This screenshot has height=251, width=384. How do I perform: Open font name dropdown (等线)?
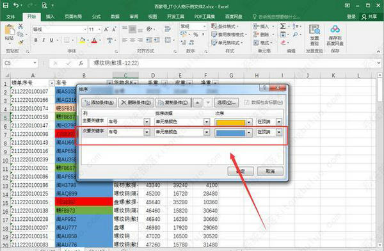(x=85, y=29)
